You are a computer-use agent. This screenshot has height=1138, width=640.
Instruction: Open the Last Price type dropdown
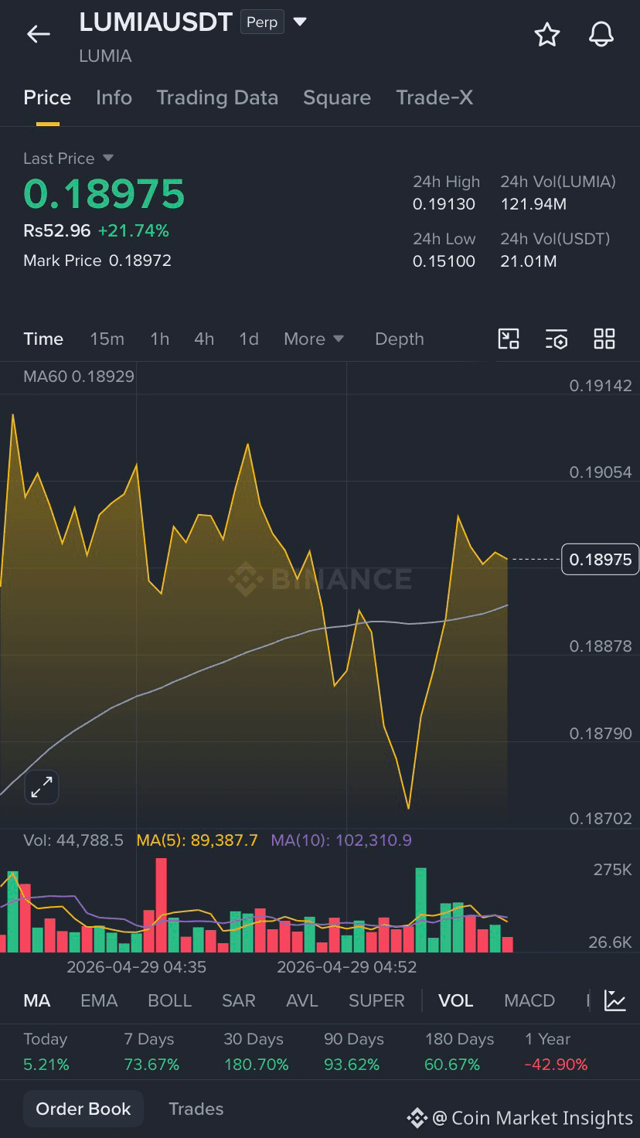(x=108, y=158)
